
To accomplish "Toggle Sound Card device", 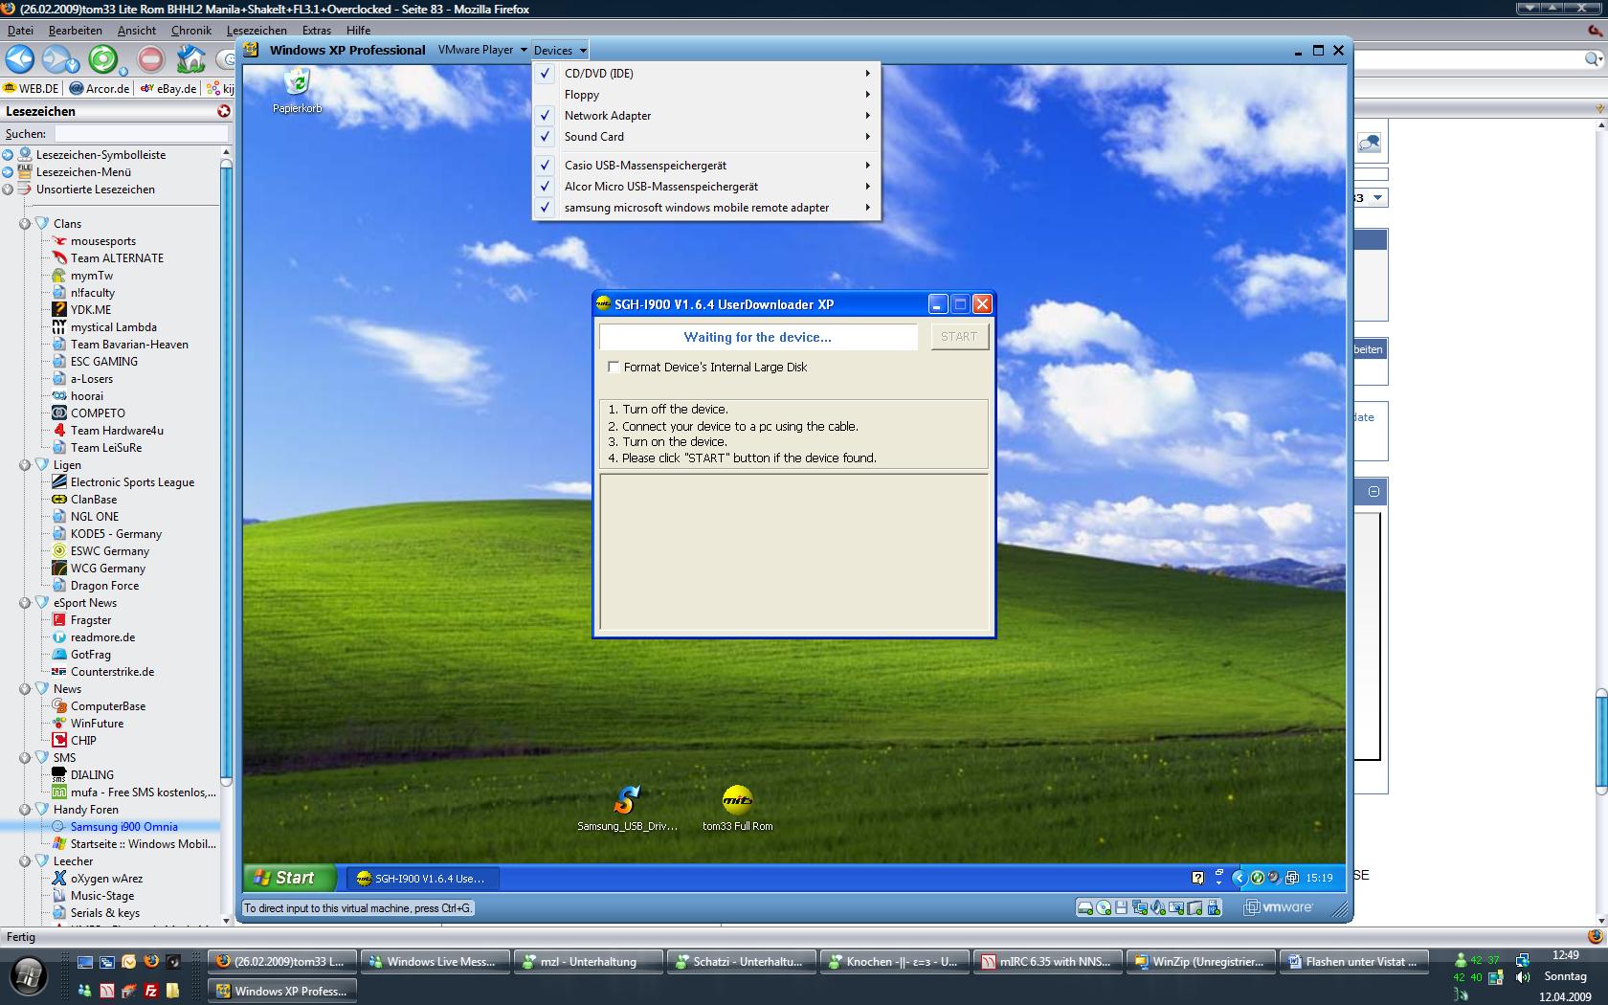I will coord(706,137).
